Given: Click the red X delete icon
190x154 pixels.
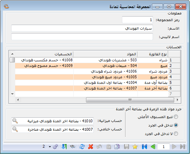Looking at the screenshot, I should 91,147.
